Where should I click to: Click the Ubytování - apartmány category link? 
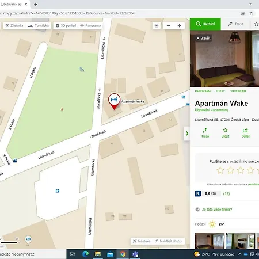coord(211,110)
